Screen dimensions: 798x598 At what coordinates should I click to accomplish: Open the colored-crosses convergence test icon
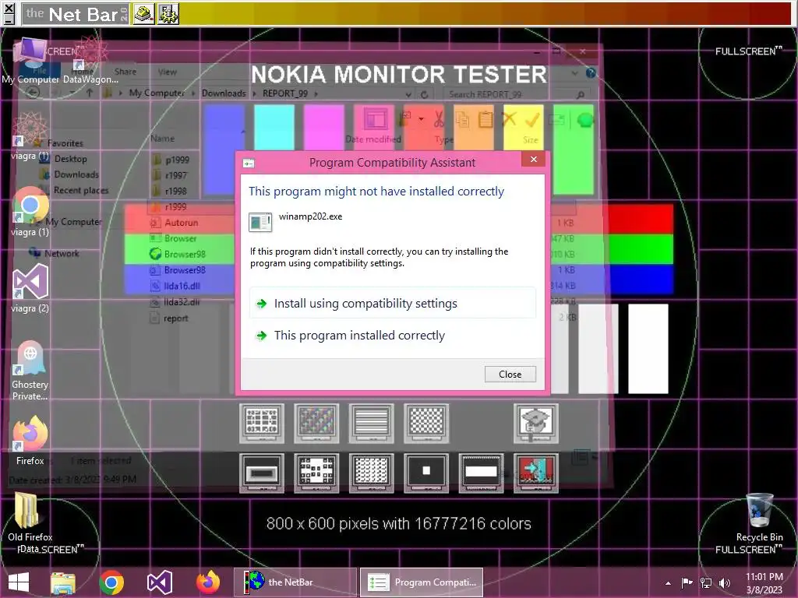point(316,423)
